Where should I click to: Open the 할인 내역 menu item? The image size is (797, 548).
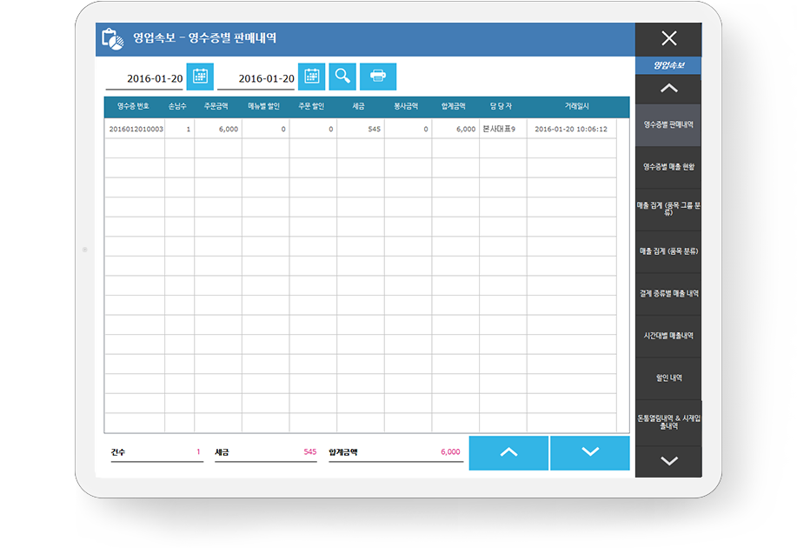(x=668, y=378)
